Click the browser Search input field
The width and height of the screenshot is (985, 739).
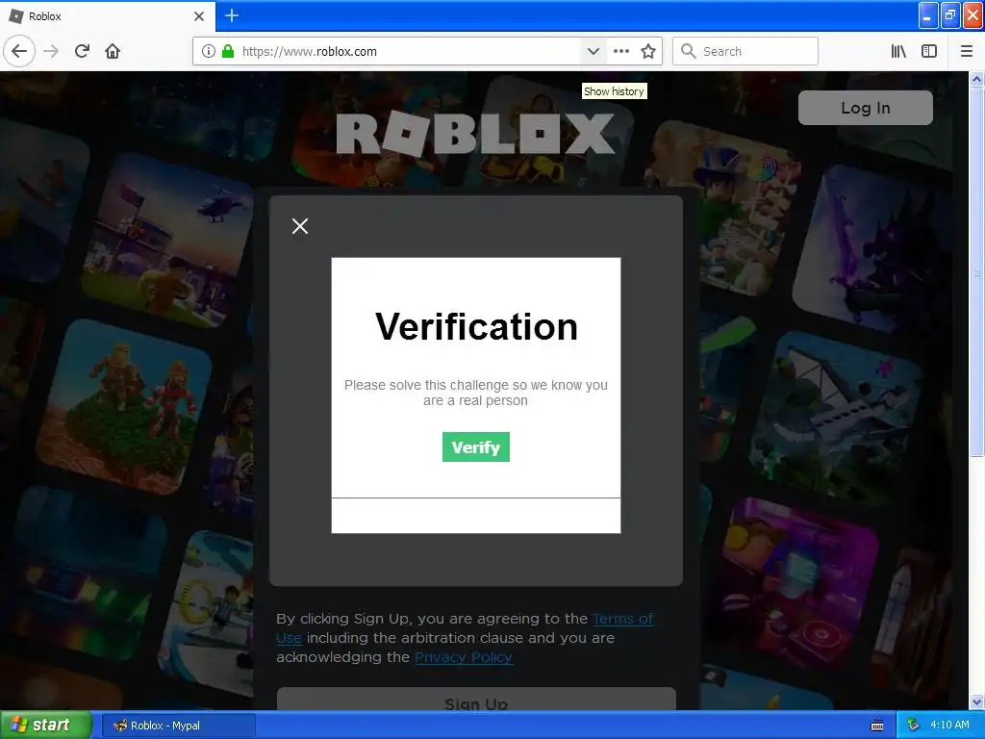point(745,52)
